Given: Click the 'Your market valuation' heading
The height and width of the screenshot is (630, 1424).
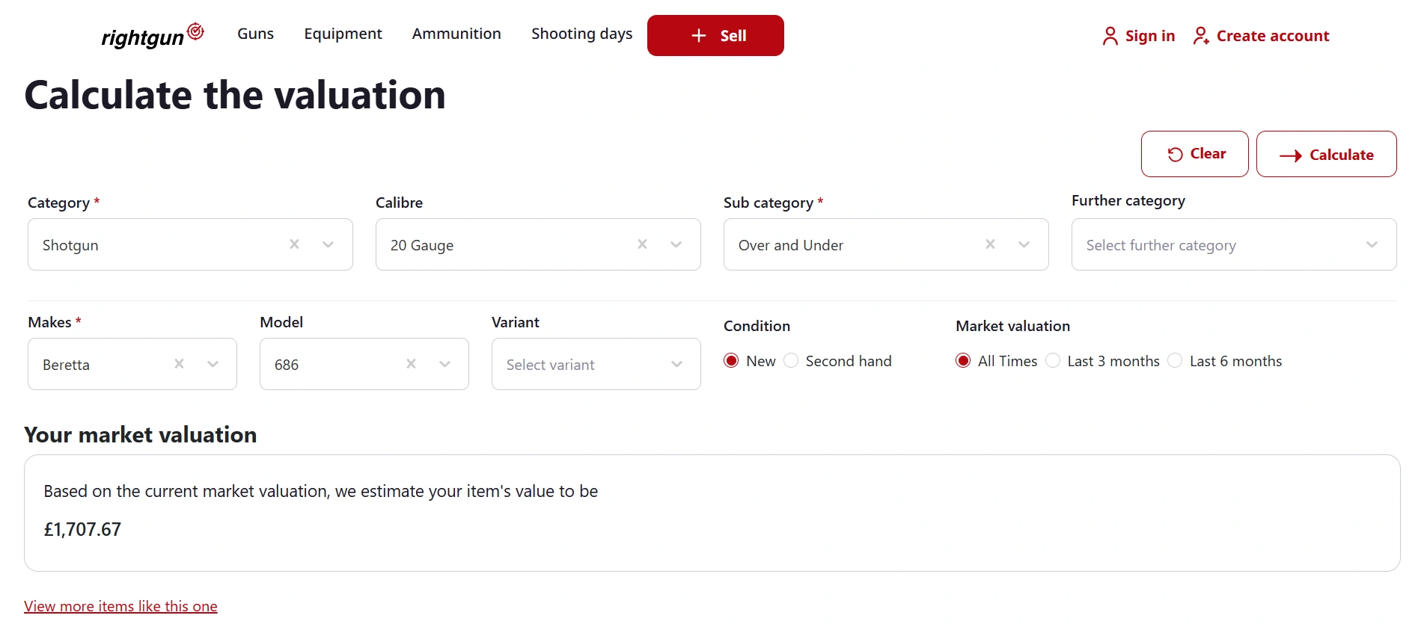Looking at the screenshot, I should [x=141, y=435].
